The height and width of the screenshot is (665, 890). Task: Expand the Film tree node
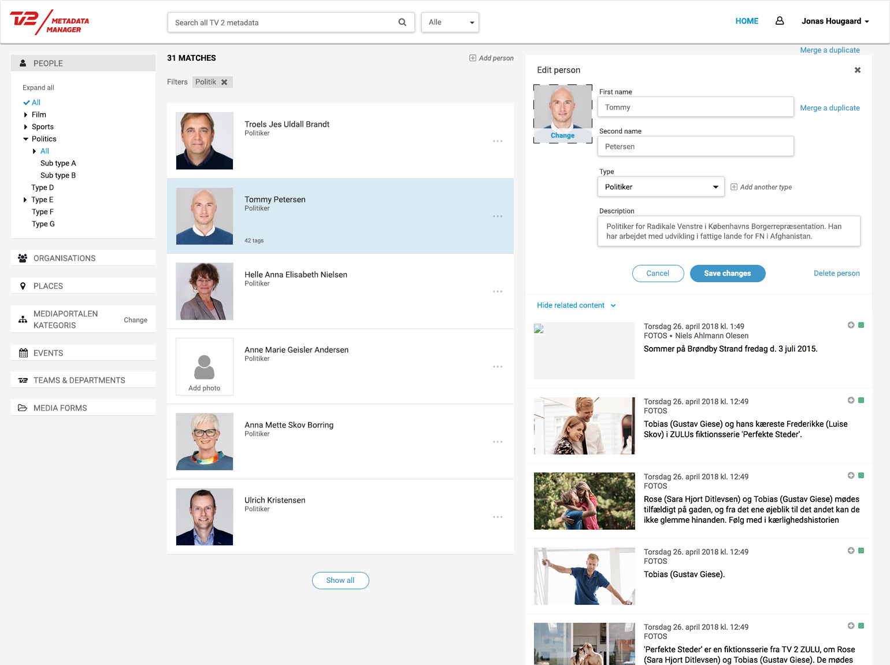click(25, 114)
